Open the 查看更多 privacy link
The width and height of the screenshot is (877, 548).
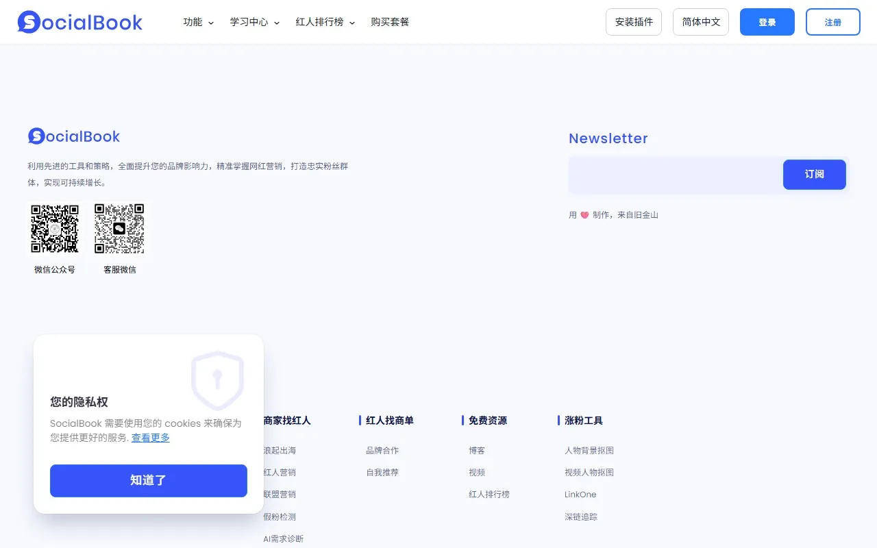pyautogui.click(x=151, y=438)
